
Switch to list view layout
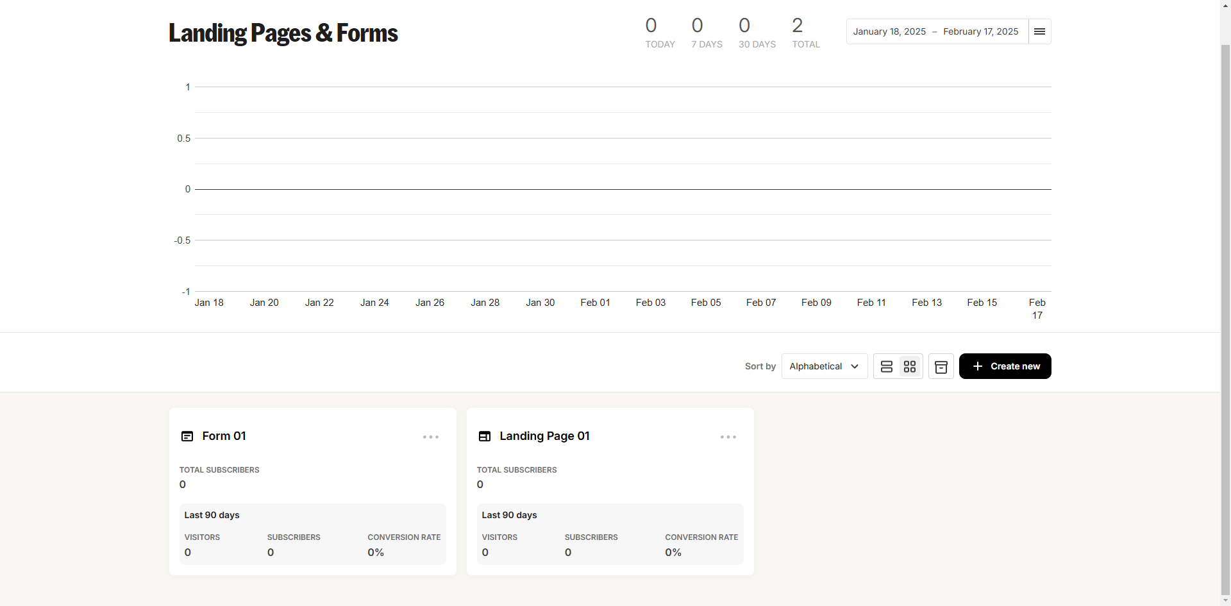pos(887,366)
